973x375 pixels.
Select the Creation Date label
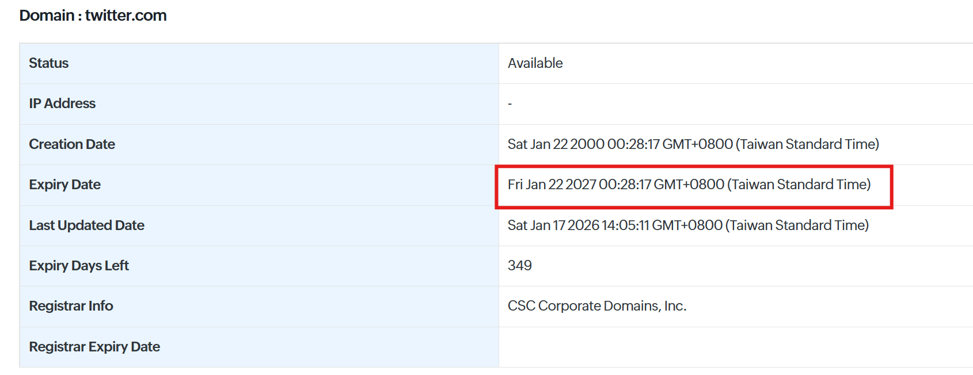[72, 144]
